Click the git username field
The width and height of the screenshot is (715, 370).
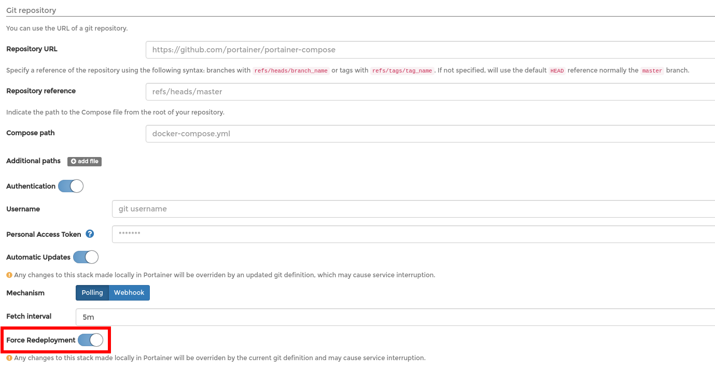pyautogui.click(x=413, y=209)
